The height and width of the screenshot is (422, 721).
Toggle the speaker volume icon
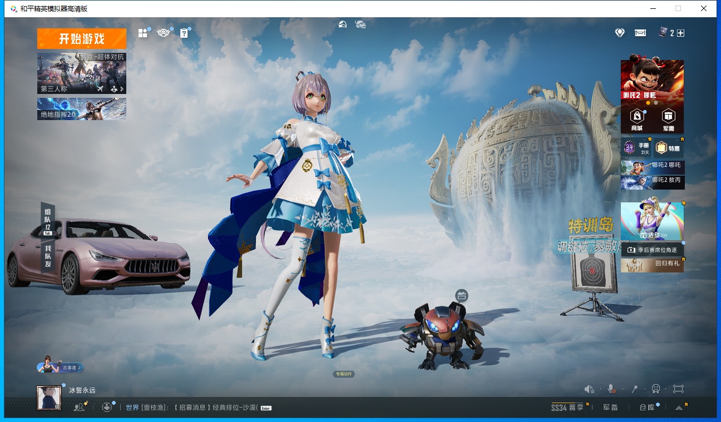(x=590, y=389)
